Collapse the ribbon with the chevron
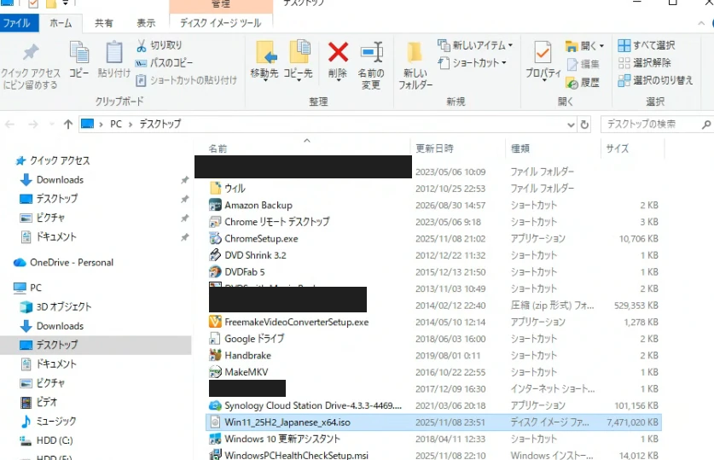 [701, 23]
